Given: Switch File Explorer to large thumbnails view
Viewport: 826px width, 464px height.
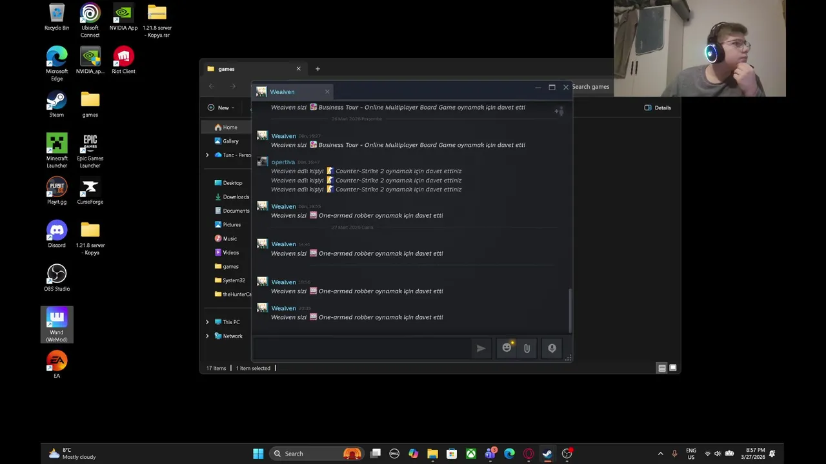Looking at the screenshot, I should click(672, 368).
